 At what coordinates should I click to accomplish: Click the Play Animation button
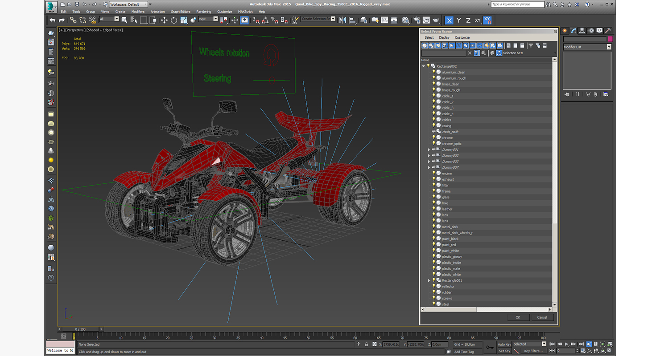[567, 344]
